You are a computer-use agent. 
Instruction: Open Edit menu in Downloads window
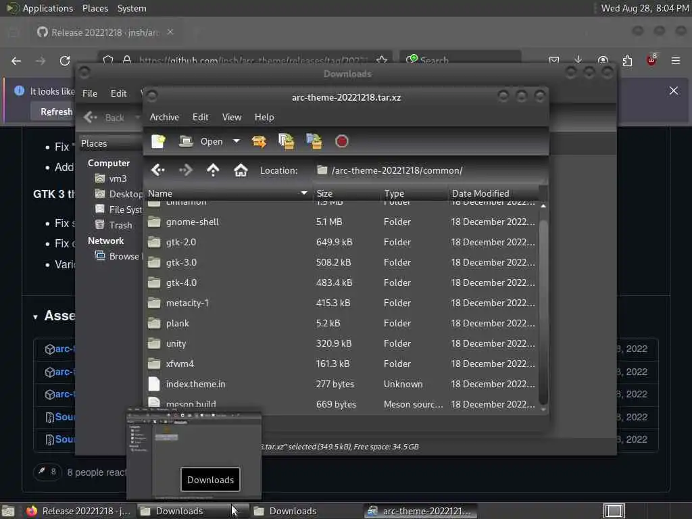pos(118,93)
